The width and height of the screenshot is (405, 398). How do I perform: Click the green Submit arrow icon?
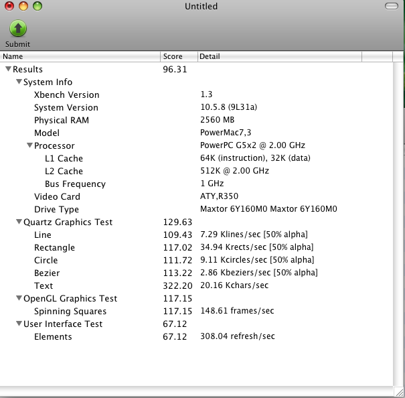point(18,28)
